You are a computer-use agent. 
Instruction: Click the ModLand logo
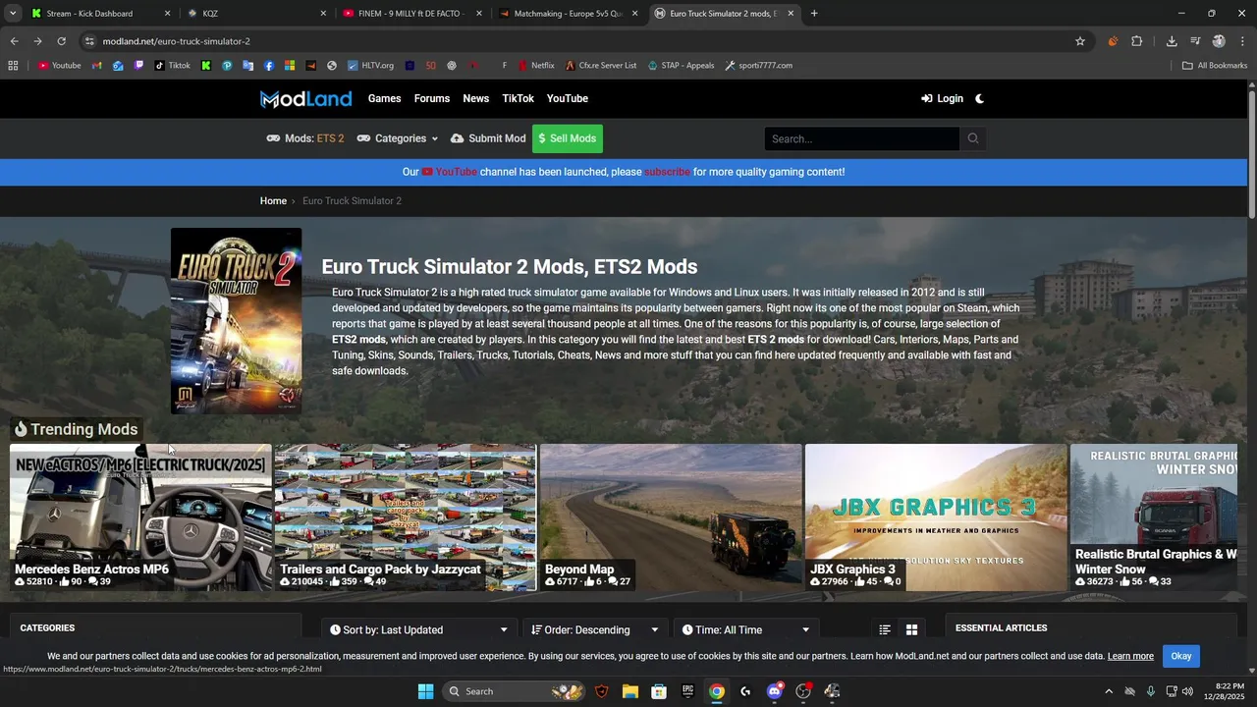[x=305, y=98]
